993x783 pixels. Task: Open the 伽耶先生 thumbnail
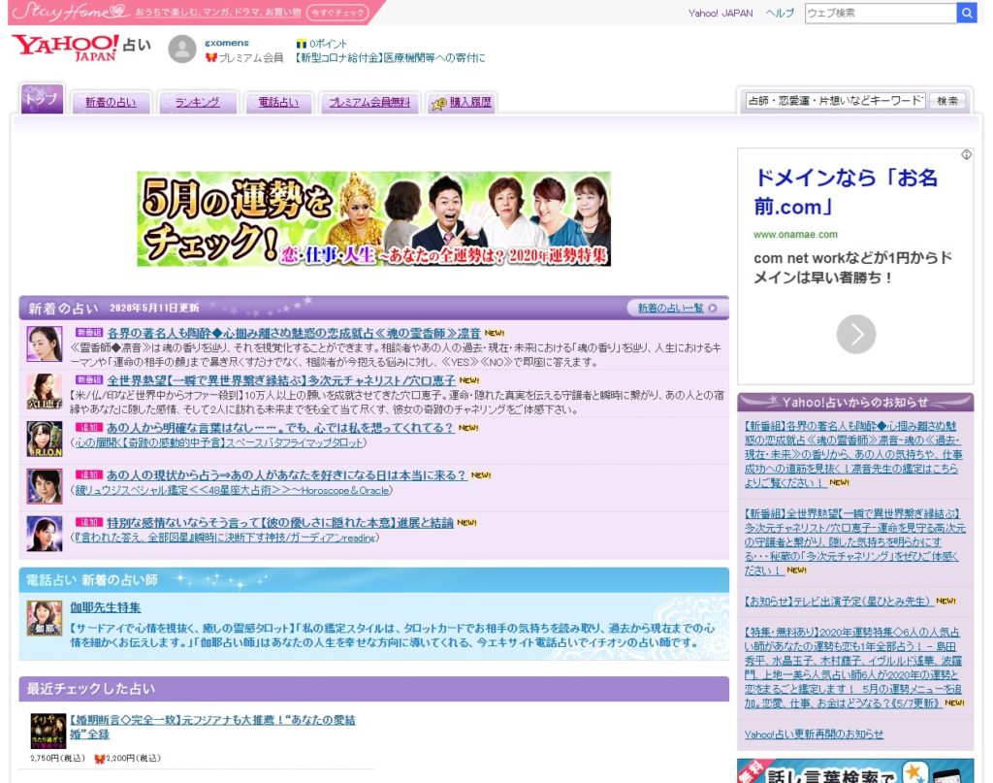[45, 618]
